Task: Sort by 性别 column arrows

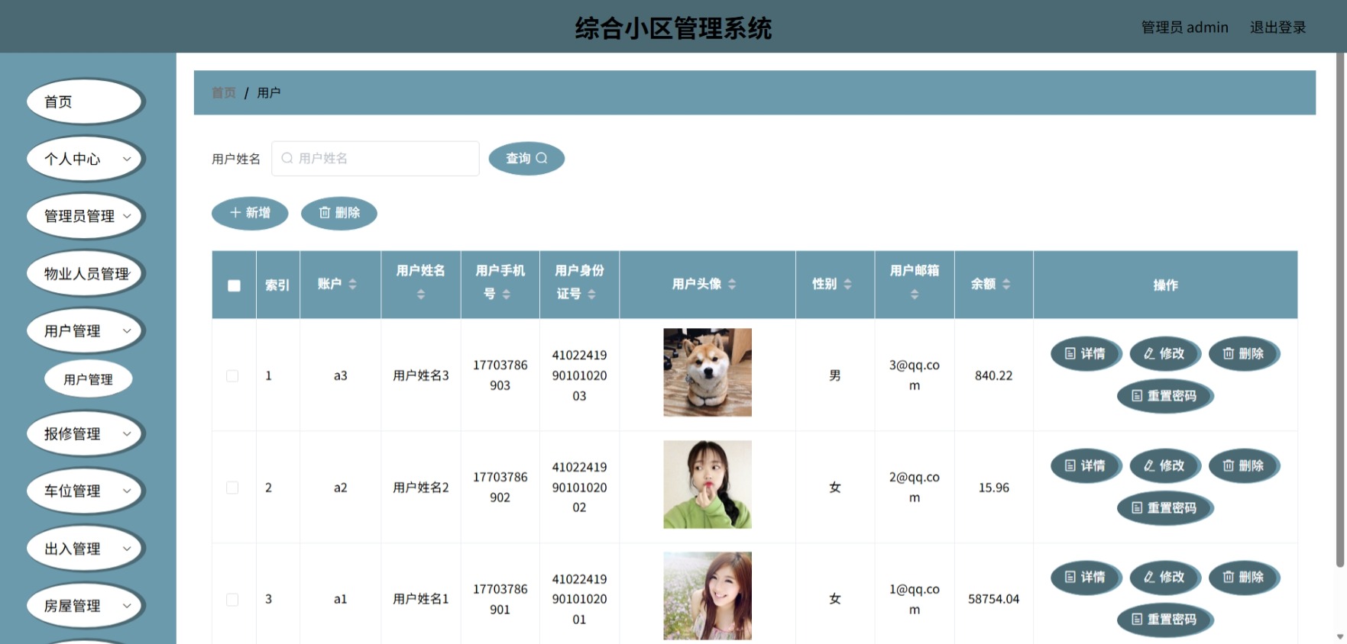Action: pos(847,284)
